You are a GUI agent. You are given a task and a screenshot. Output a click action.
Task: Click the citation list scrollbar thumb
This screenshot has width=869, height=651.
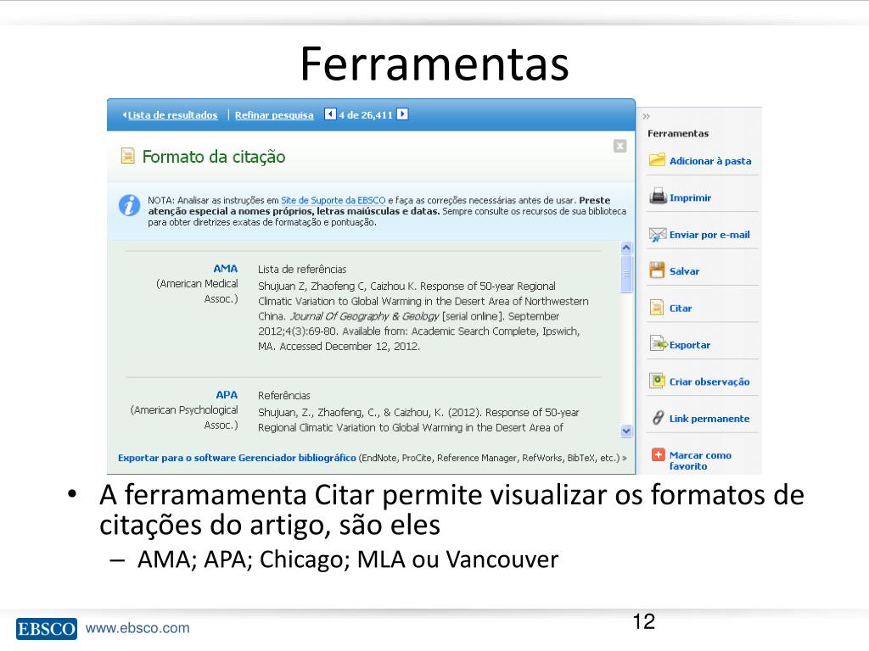[x=626, y=274]
